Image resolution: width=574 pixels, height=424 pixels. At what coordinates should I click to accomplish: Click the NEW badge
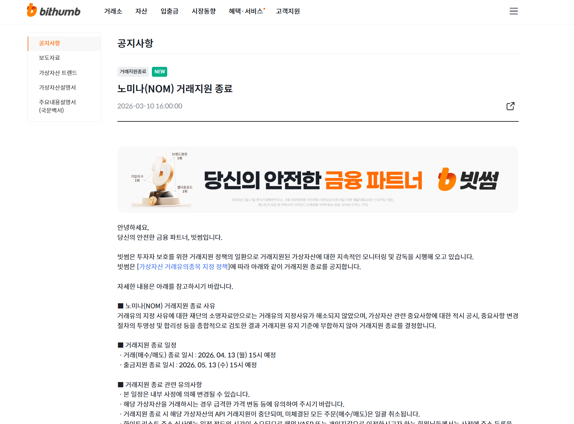(159, 72)
